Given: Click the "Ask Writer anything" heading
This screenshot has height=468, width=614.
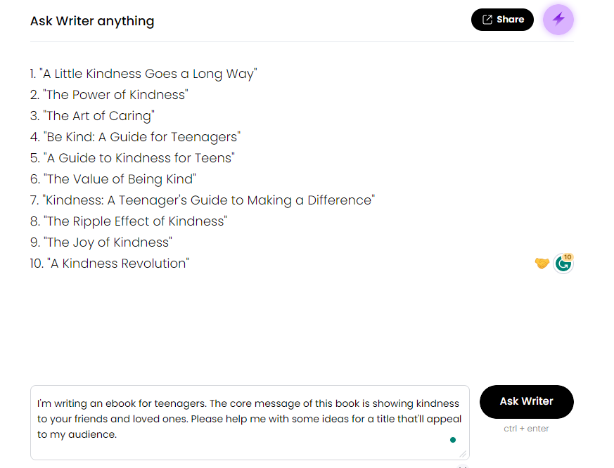Looking at the screenshot, I should coord(92,21).
